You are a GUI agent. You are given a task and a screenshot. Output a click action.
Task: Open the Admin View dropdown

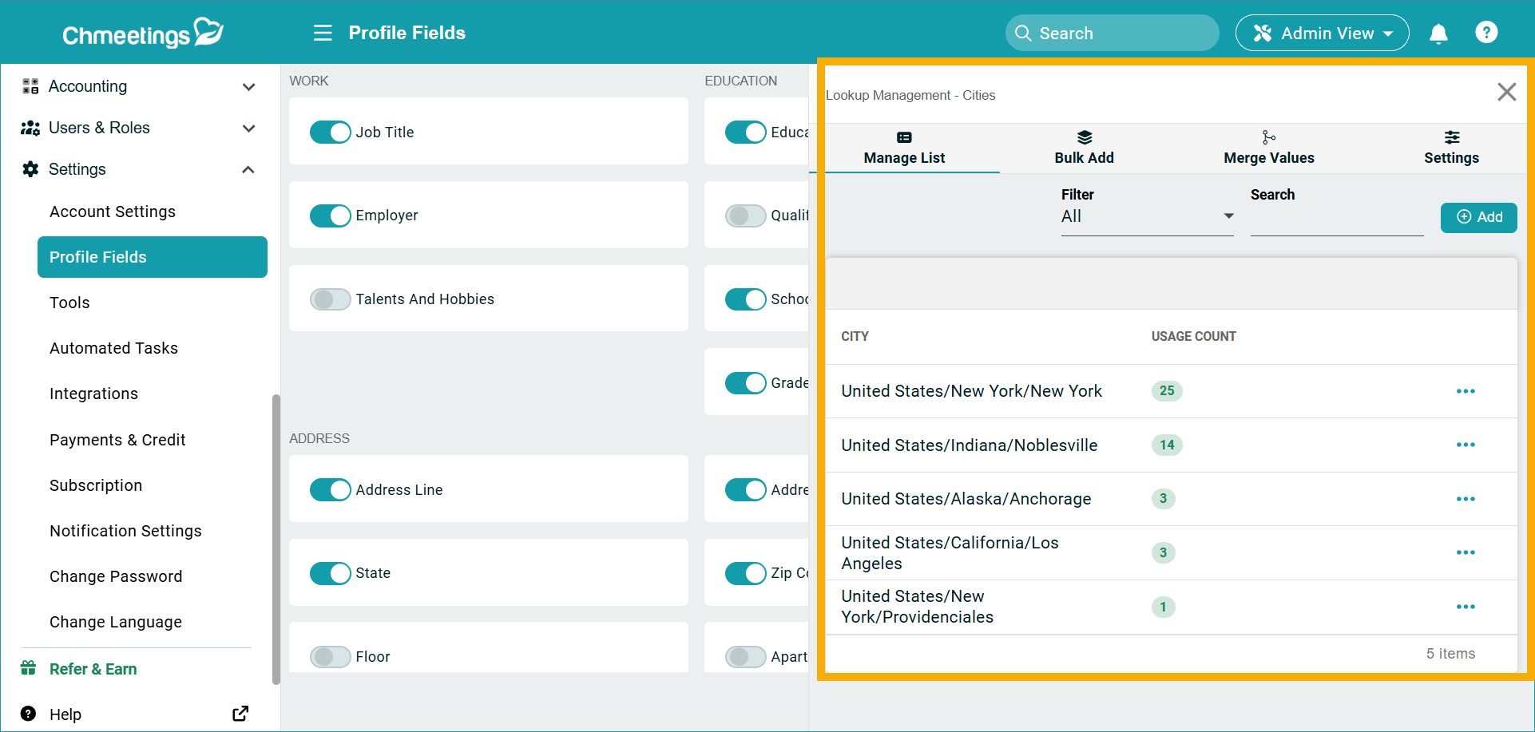click(x=1322, y=34)
